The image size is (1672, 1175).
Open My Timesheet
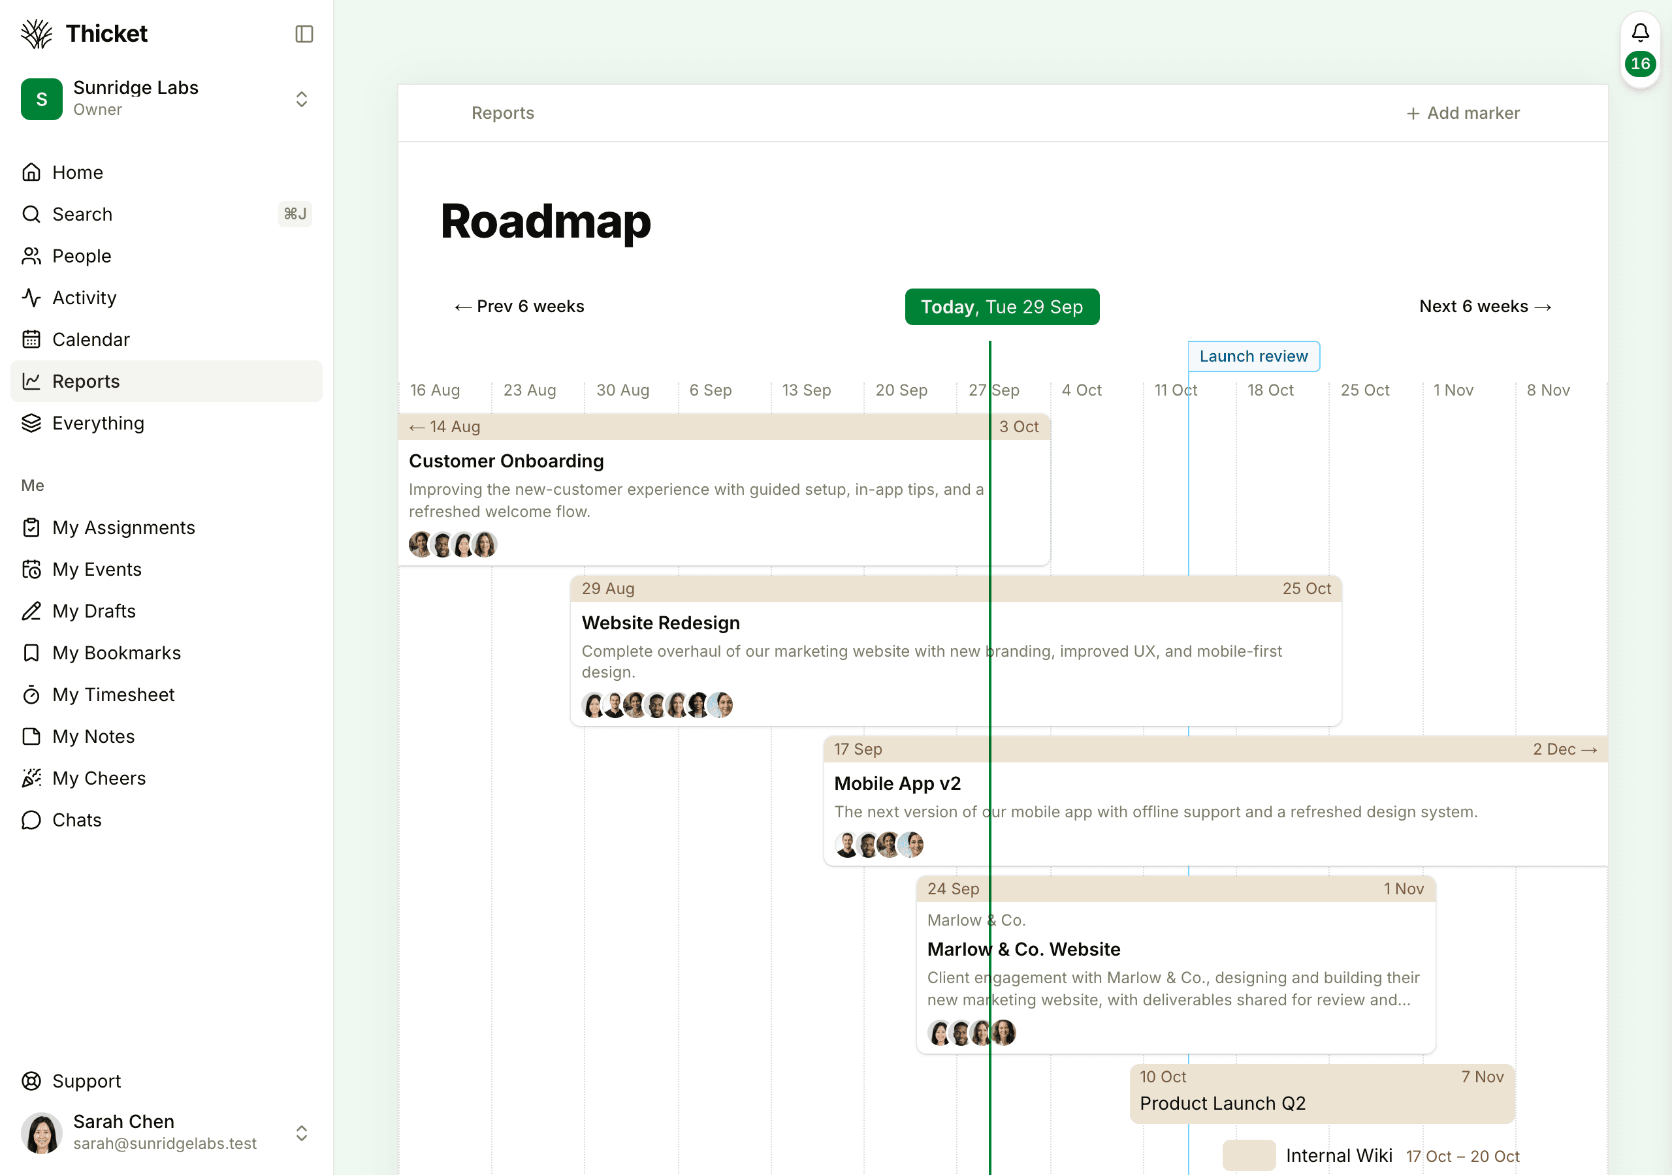(166, 695)
